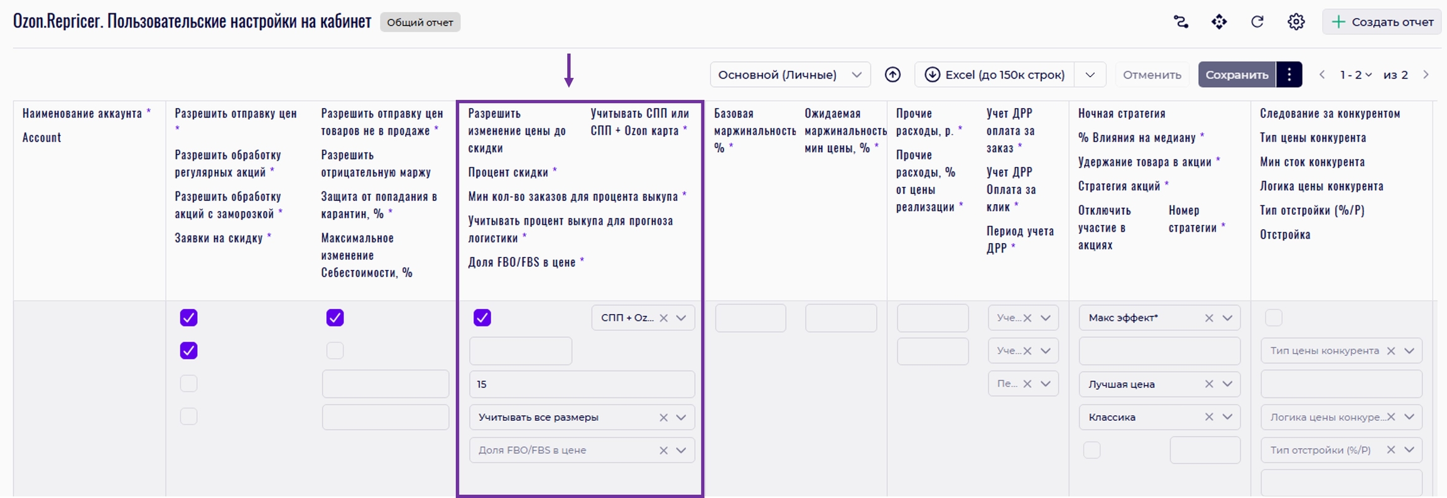Open the Основной (Личные) dropdown

[789, 75]
